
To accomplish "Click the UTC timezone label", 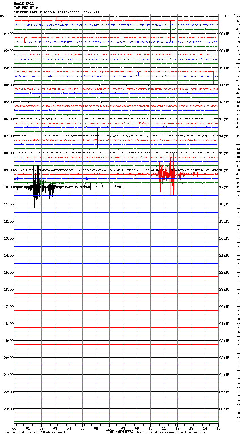I will (225, 16).
